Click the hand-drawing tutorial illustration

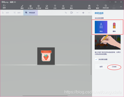(108, 42)
